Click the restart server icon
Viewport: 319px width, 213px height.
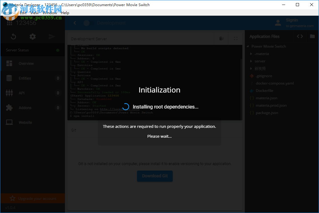14,37
